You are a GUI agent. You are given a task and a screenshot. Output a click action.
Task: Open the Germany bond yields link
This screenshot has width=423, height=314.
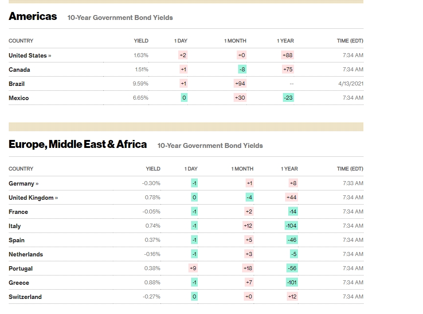coord(23,183)
